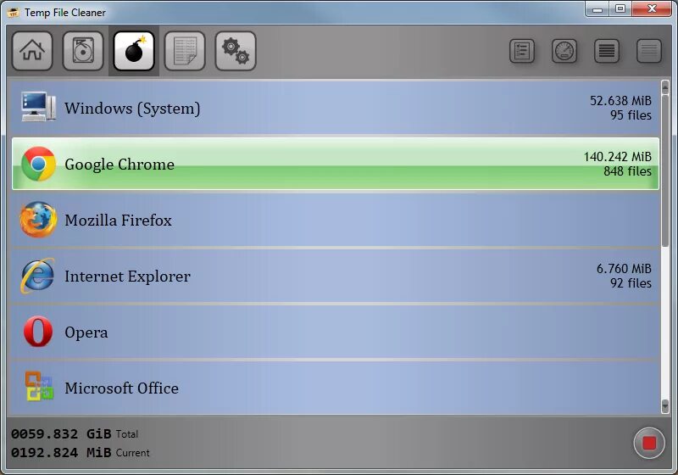
Task: Open the gears settings tab
Action: click(236, 51)
